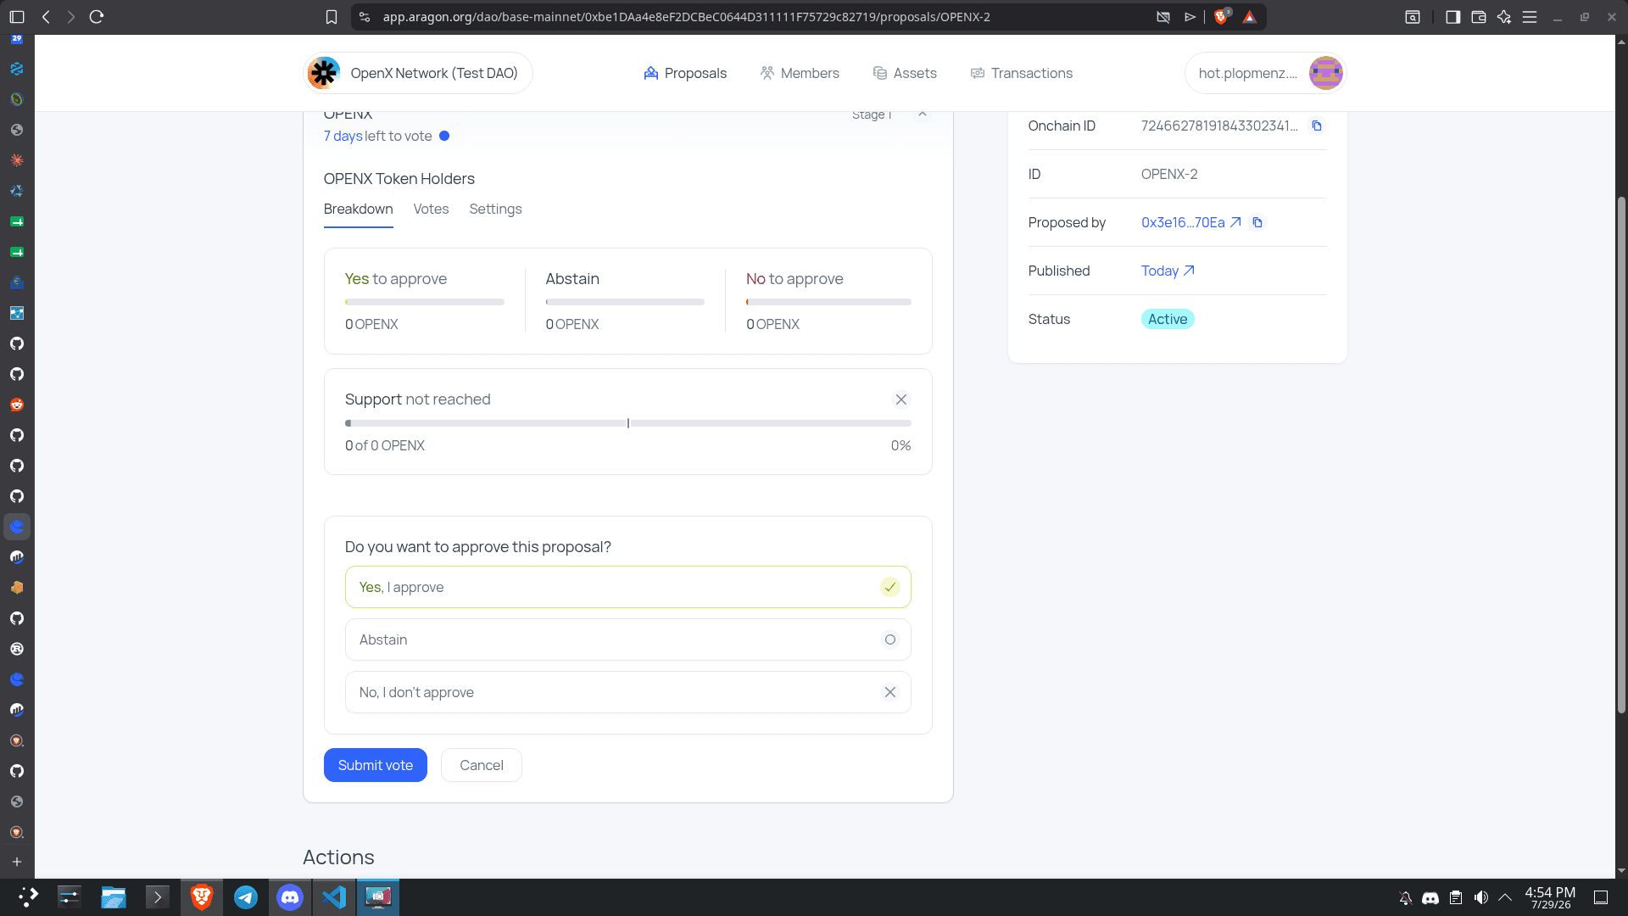Open the Brave Wallet icon
The width and height of the screenshot is (1628, 916).
(1479, 17)
